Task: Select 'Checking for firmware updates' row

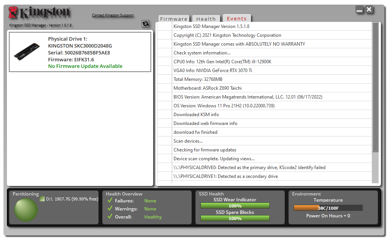Action: [264, 150]
